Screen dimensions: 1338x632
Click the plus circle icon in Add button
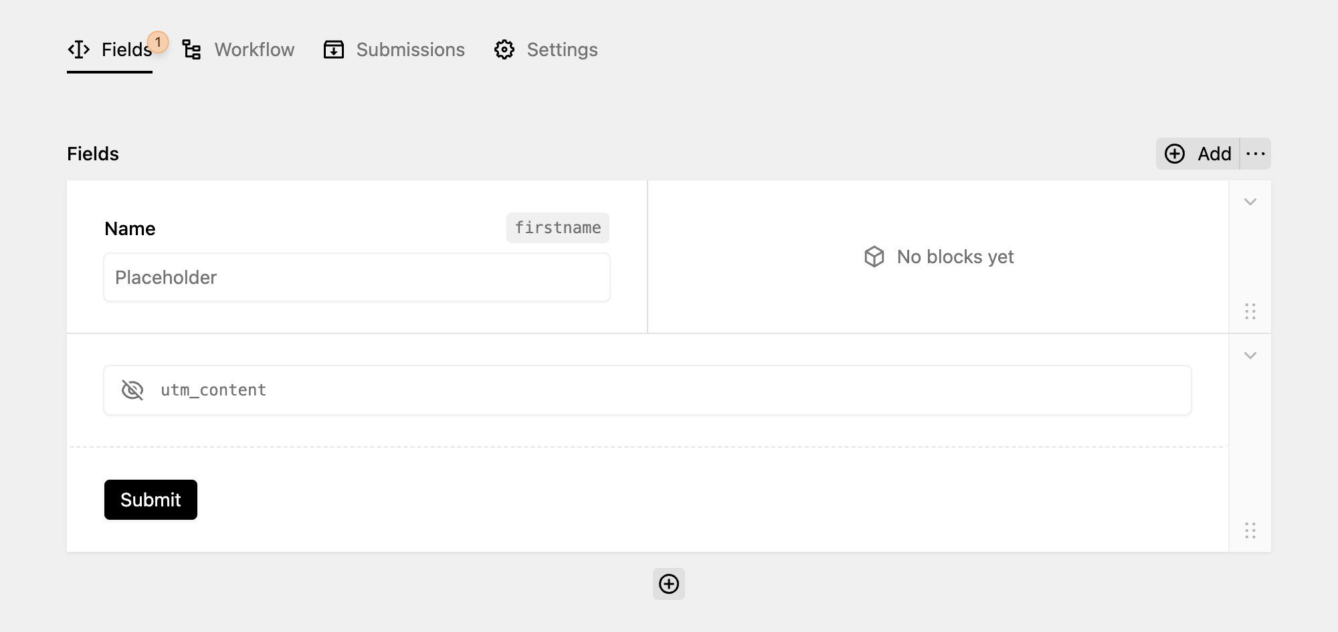(x=1175, y=154)
